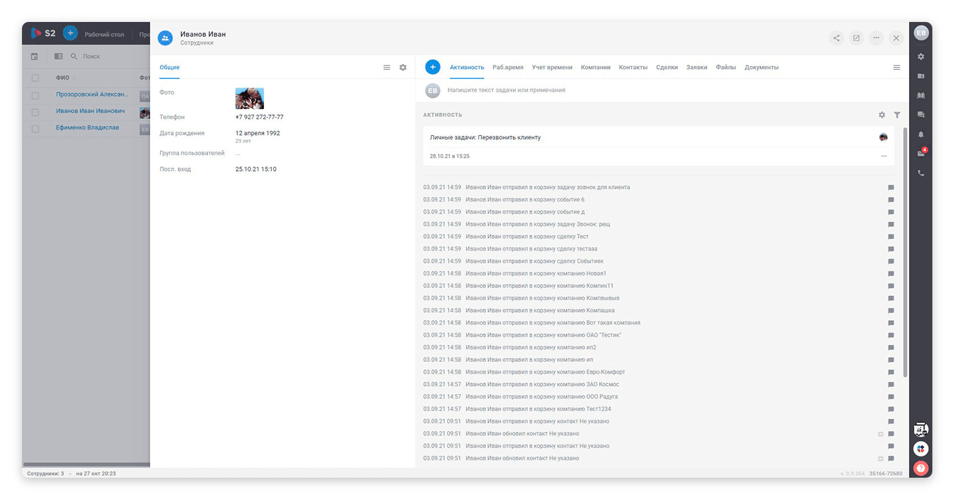Open settings gear in Общие panel

click(403, 67)
